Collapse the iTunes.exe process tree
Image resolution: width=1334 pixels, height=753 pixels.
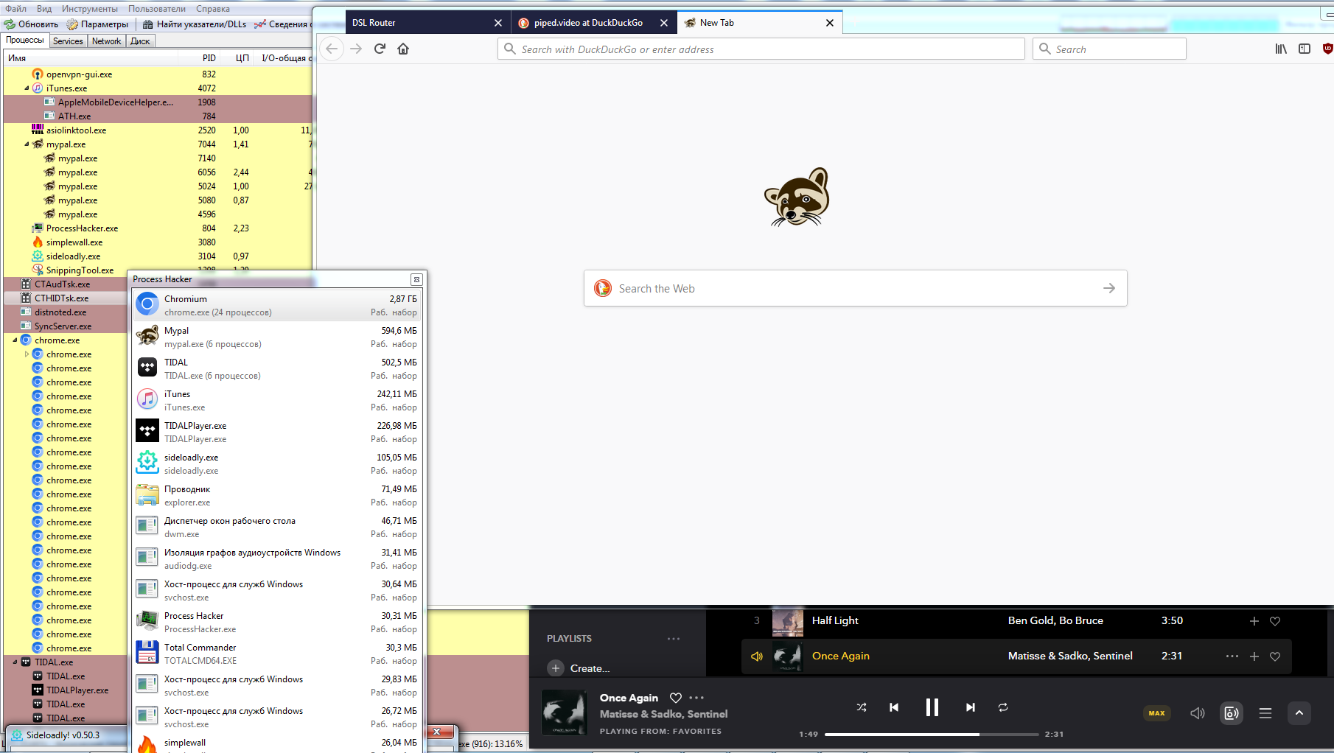27,88
